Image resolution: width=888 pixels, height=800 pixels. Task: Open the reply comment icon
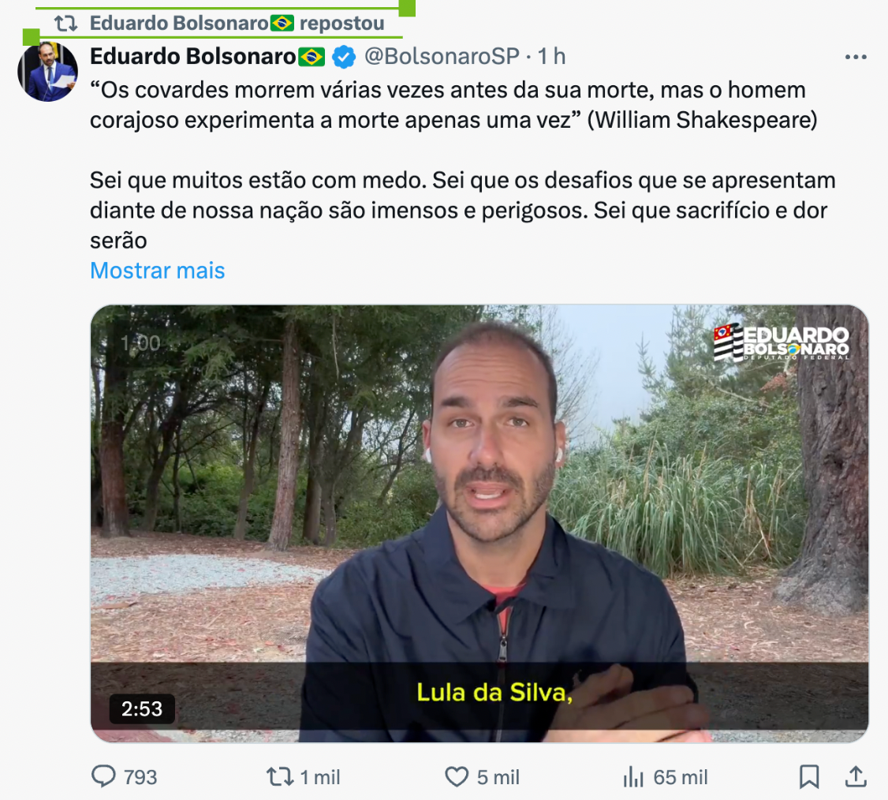tap(103, 777)
